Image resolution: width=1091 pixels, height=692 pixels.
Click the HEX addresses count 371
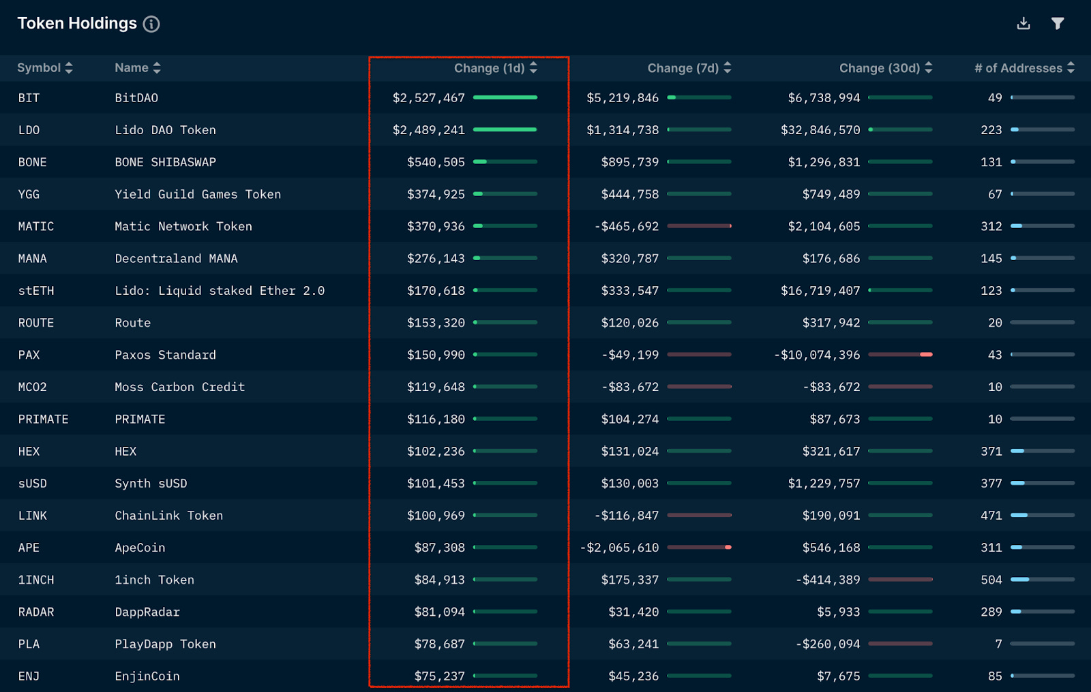click(x=992, y=452)
